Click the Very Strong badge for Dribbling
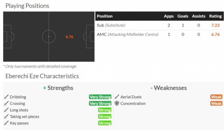The width and height of the screenshot is (224, 130). coord(100,97)
